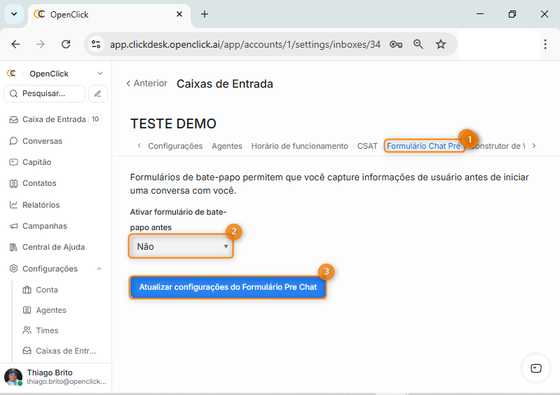The width and height of the screenshot is (560, 395).
Task: Open Central de Ajuda in sidebar
Action: click(53, 247)
